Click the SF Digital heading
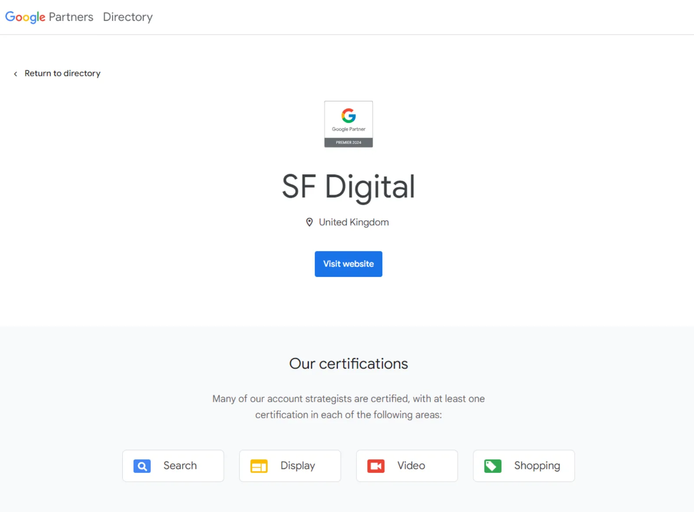 [348, 187]
